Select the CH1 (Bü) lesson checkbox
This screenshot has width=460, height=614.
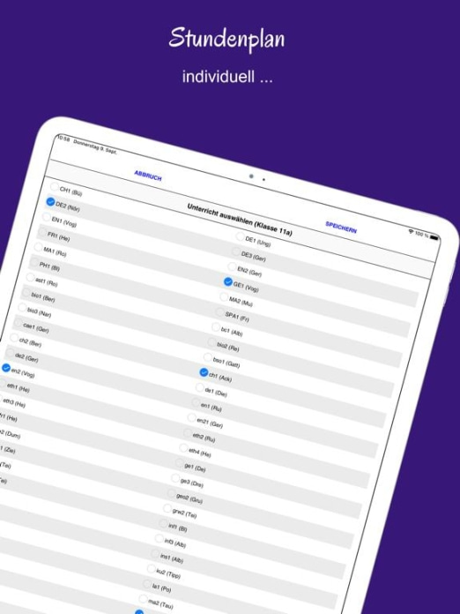55,186
